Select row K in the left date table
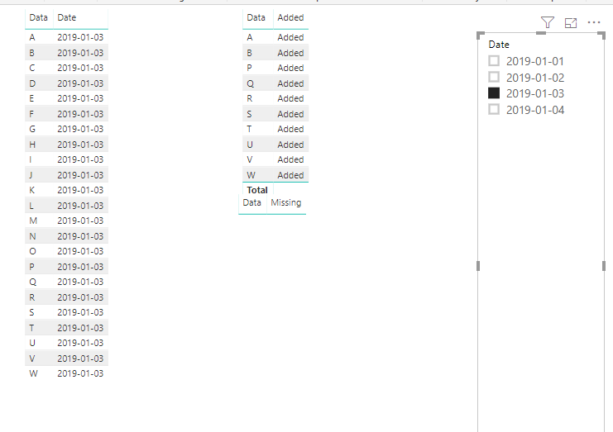The image size is (613, 432). 66,190
